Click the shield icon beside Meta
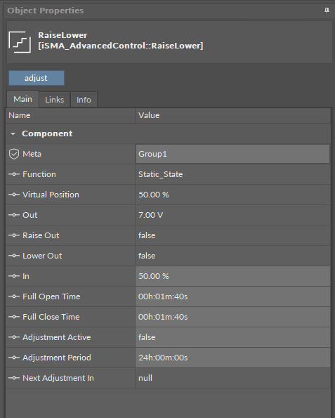 point(14,154)
